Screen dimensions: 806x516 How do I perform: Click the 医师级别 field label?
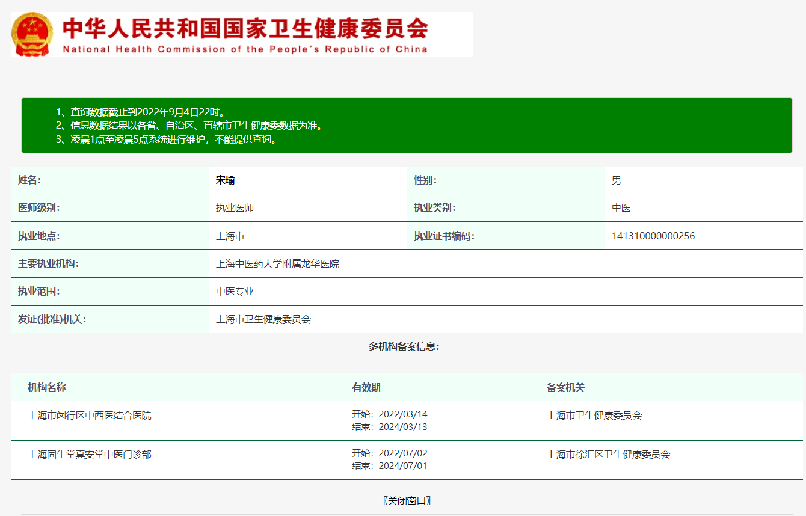click(x=39, y=208)
